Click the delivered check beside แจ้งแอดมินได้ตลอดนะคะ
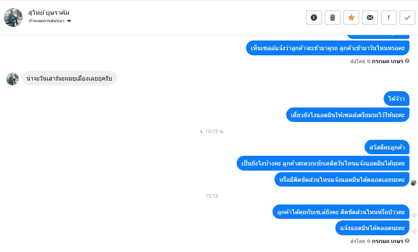 click(414, 231)
